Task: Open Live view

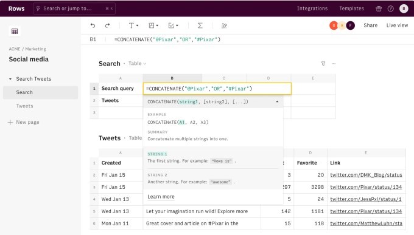Action: click(397, 26)
